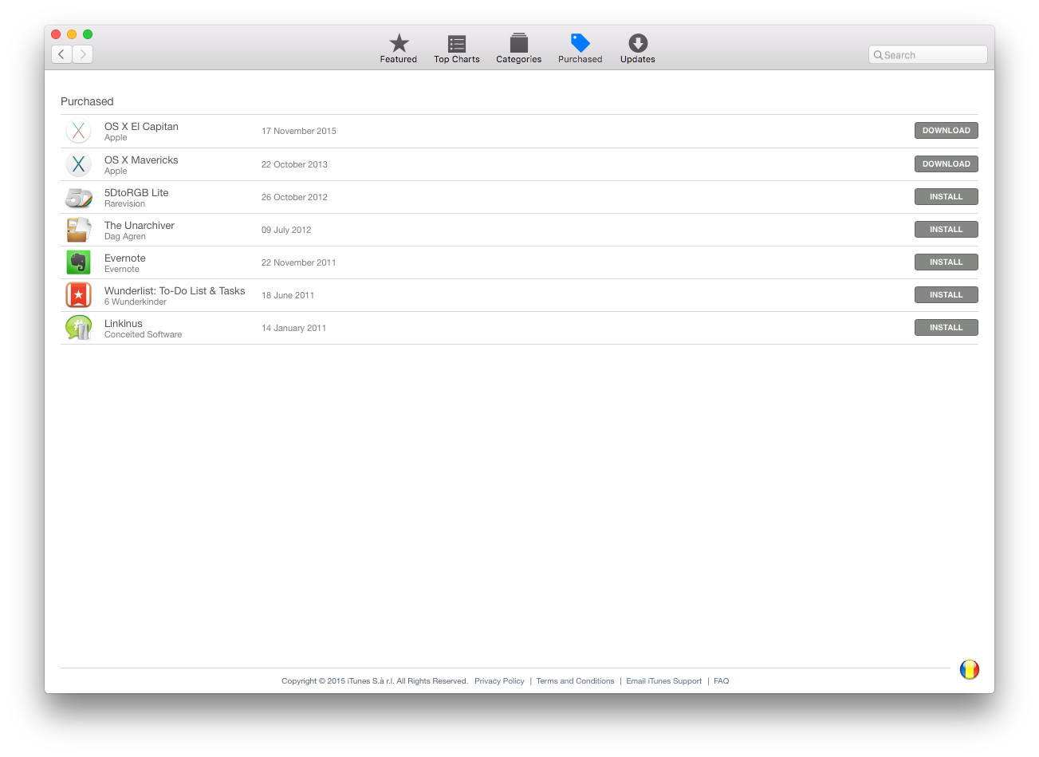Click developer name Conceited Software

143,335
